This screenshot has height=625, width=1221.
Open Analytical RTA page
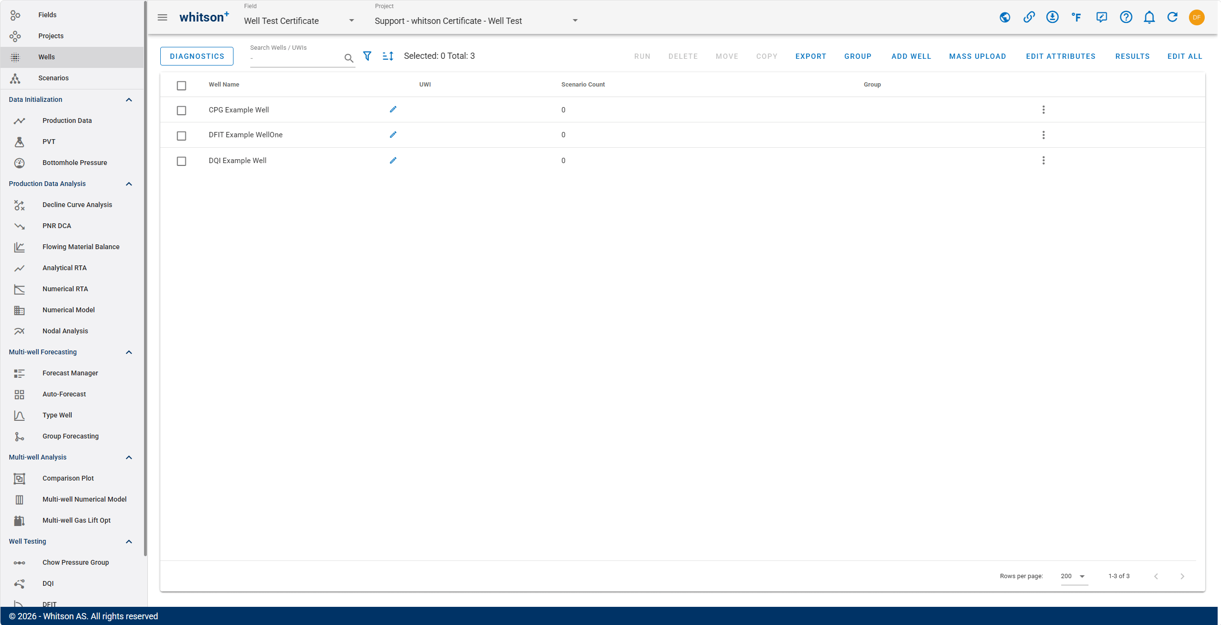(x=72, y=268)
